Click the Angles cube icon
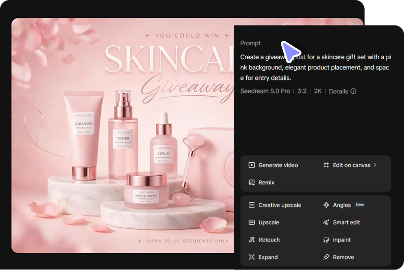 (326, 205)
